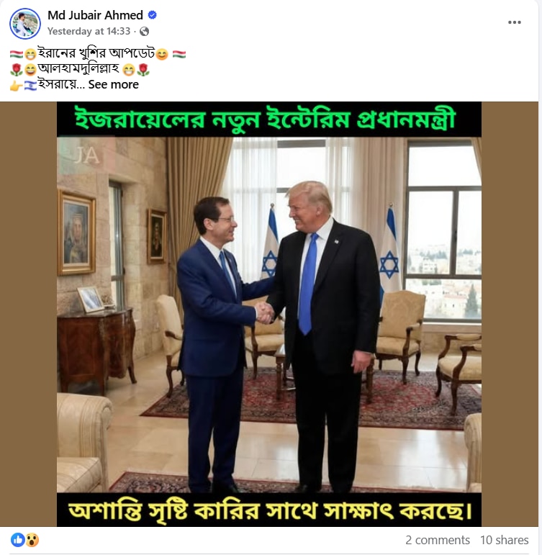
Task: Click the Israel flag emoji in post text
Action: click(x=30, y=86)
